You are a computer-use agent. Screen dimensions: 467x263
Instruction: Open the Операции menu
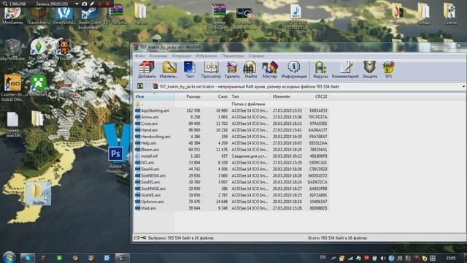(182, 56)
